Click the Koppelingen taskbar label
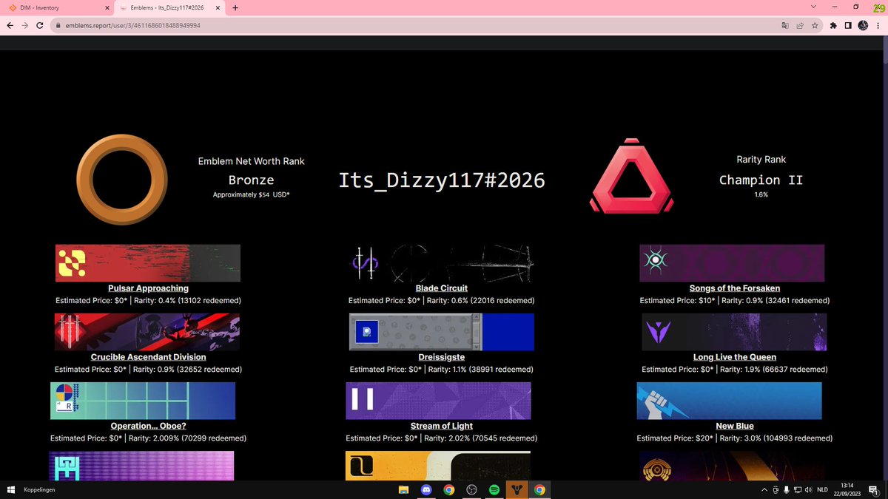This screenshot has height=499, width=888. [39, 489]
